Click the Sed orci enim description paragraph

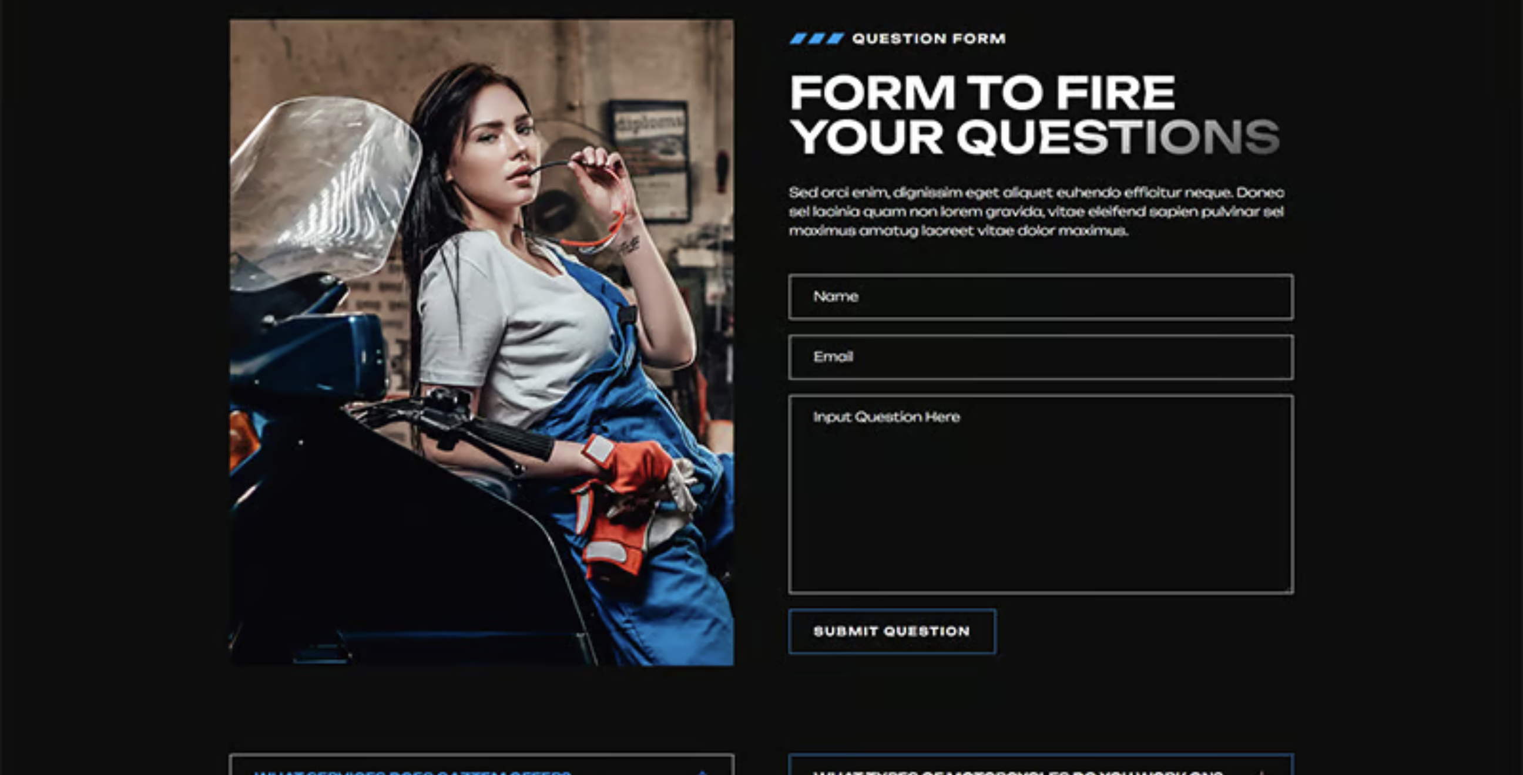click(1036, 211)
